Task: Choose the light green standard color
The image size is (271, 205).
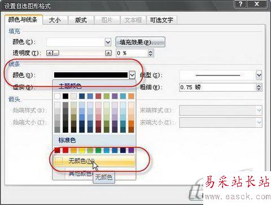Action: click(90, 150)
